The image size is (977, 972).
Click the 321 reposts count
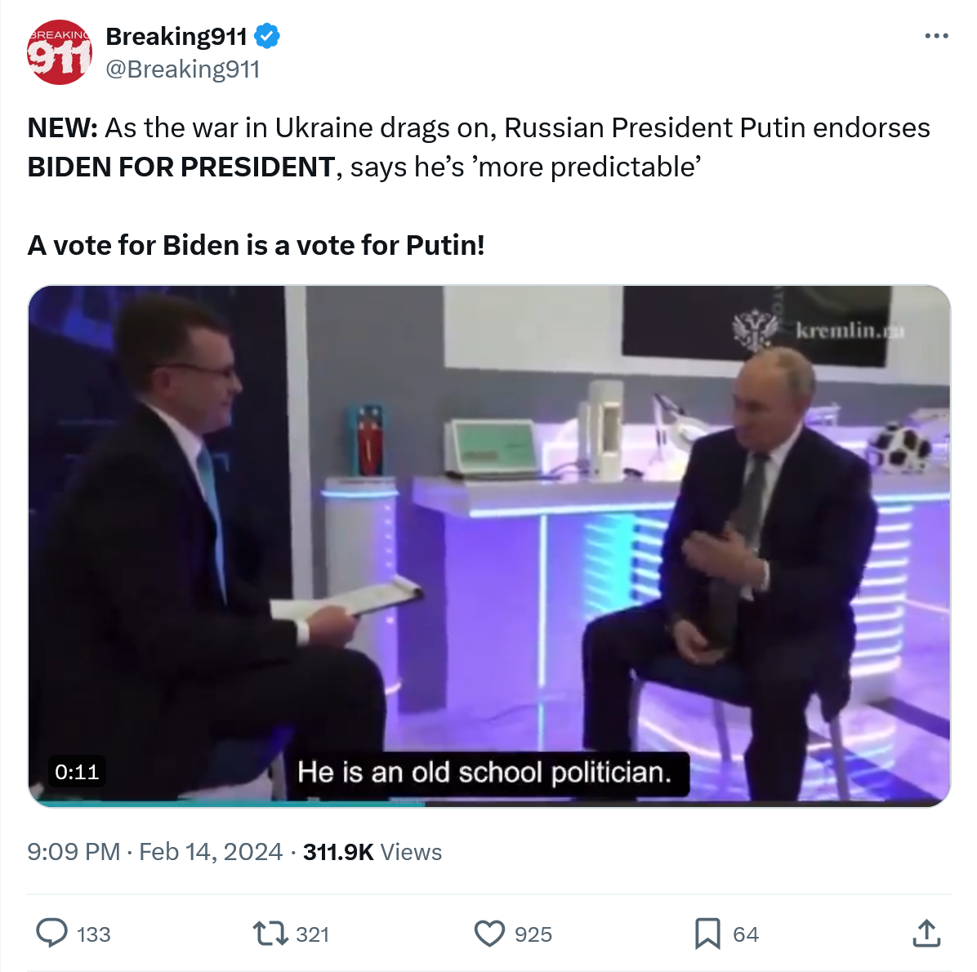click(x=312, y=934)
